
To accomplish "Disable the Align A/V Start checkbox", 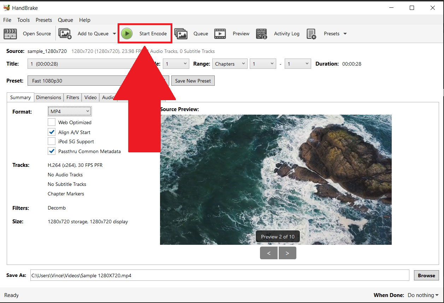I will [x=51, y=132].
